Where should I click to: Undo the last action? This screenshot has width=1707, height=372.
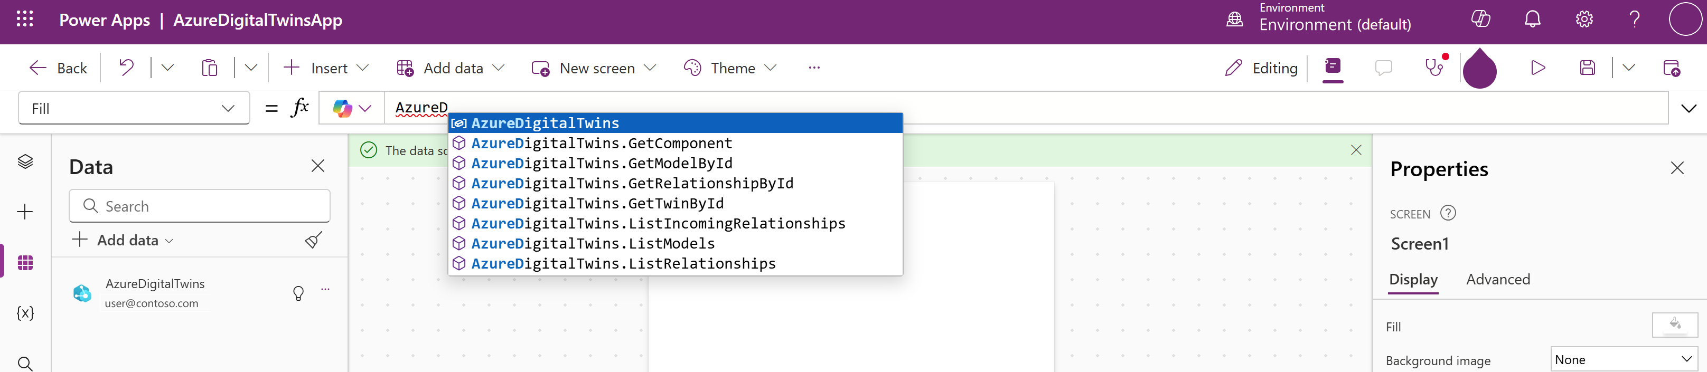pyautogui.click(x=126, y=68)
